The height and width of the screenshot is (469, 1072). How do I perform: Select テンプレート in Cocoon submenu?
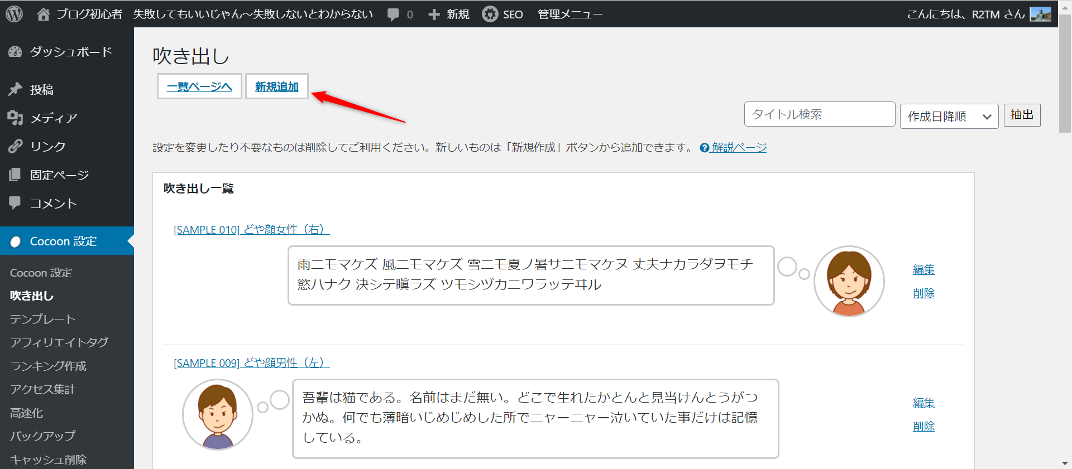(42, 319)
